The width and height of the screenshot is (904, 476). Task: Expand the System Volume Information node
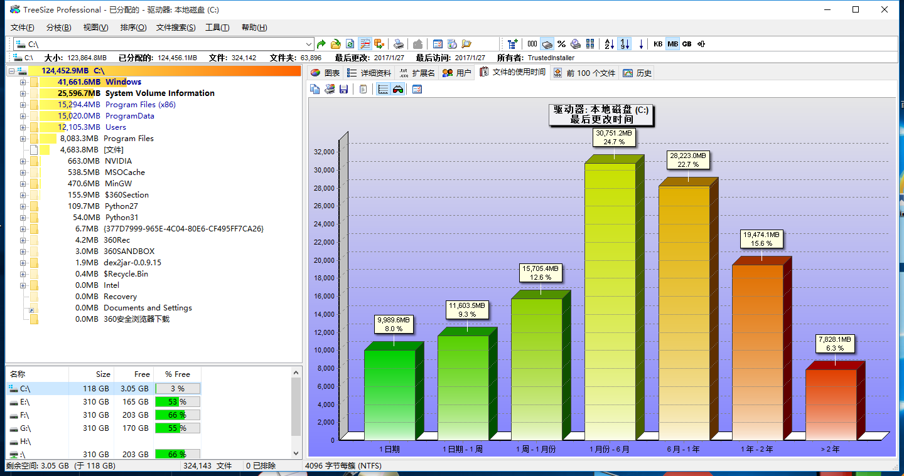(23, 93)
